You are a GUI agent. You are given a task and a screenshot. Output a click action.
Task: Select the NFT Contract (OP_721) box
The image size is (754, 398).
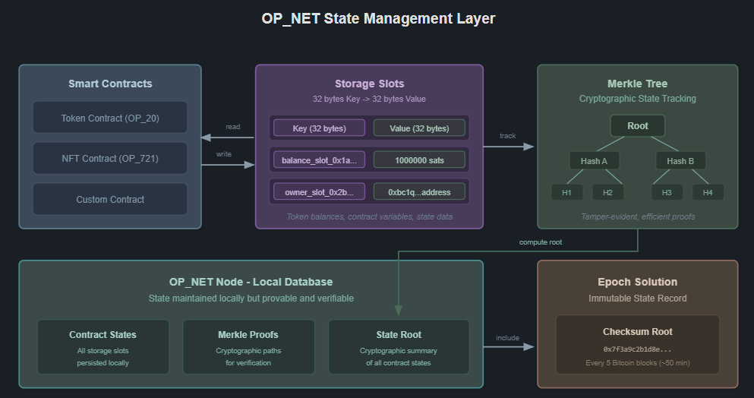tap(110, 159)
